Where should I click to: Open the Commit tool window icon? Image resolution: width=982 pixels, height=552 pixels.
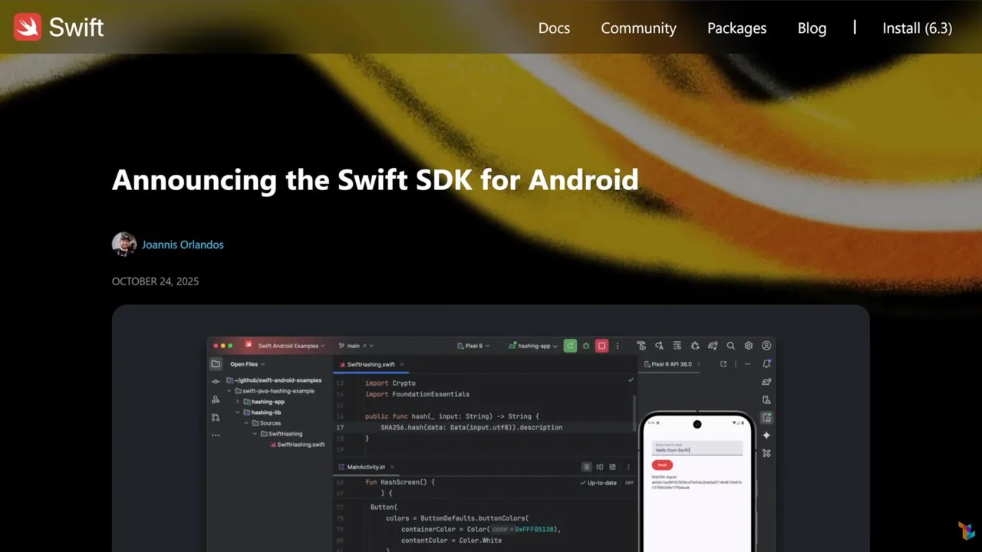click(x=216, y=381)
